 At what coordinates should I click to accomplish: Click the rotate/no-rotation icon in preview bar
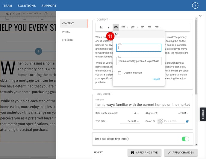pyautogui.click(x=46, y=14)
